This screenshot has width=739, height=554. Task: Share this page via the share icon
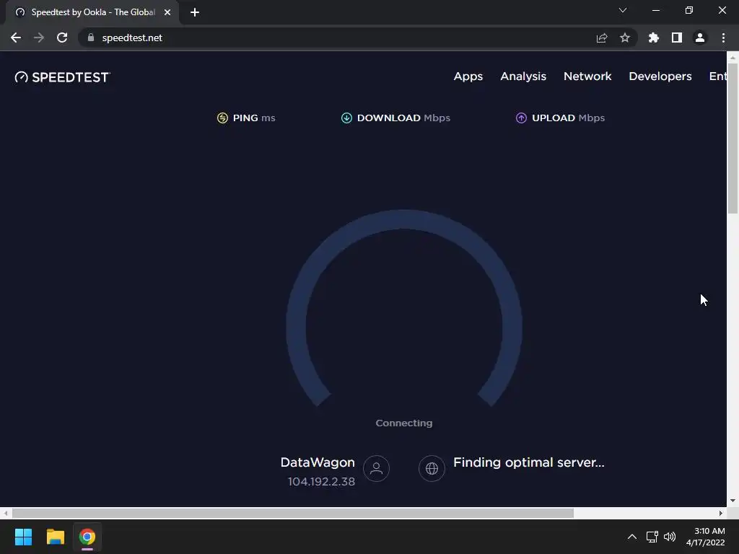(x=602, y=38)
